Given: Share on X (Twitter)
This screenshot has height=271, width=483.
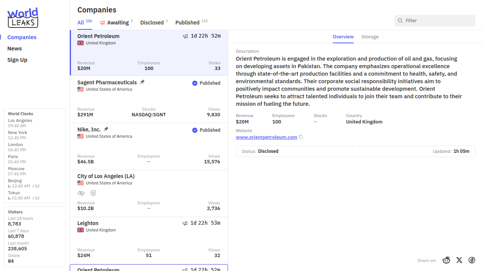Looking at the screenshot, I should pyautogui.click(x=459, y=260).
